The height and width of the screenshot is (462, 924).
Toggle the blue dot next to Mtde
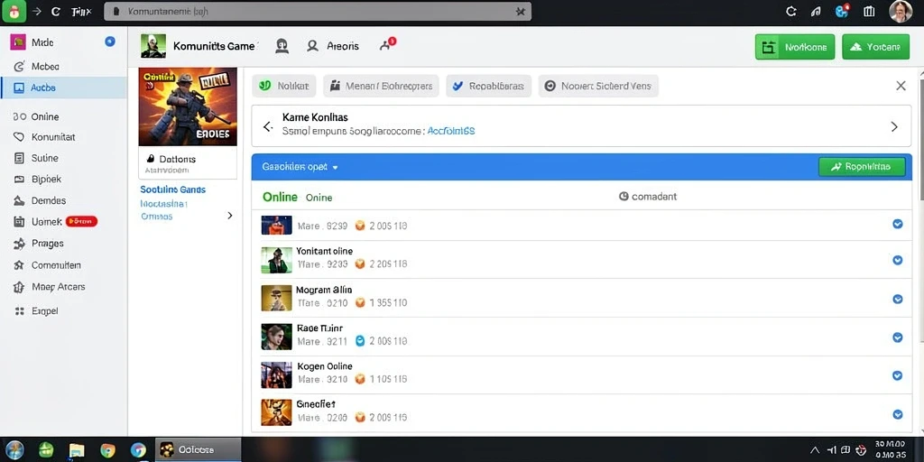point(109,42)
